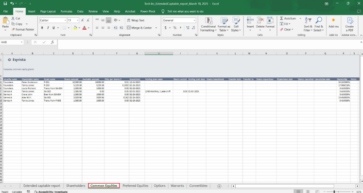Open Cell Styles gallery
The image size is (363, 193).
[x=236, y=24]
